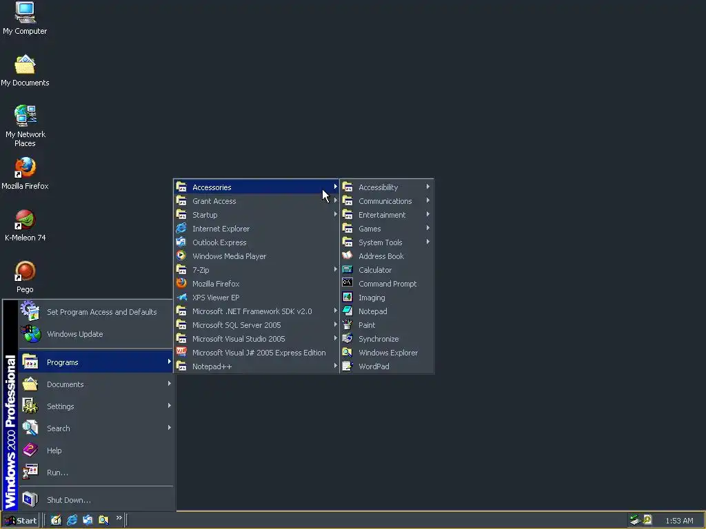Click the Imaging icon in Accessories
Viewport: 706px width, 529px height.
347,297
